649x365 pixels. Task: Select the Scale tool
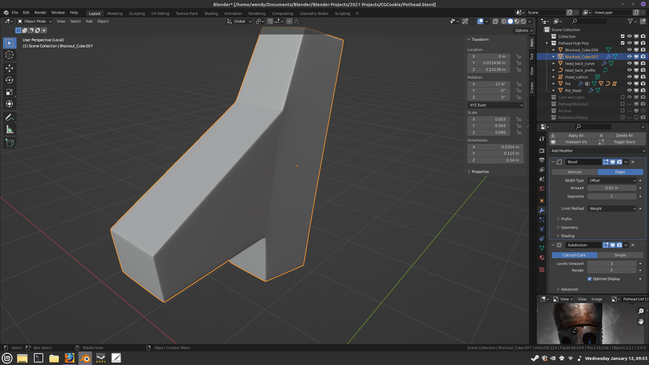(9, 92)
